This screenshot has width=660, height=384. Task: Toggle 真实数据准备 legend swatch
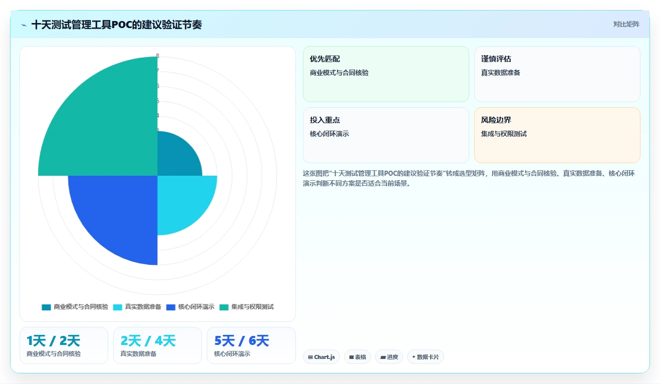tap(118, 307)
